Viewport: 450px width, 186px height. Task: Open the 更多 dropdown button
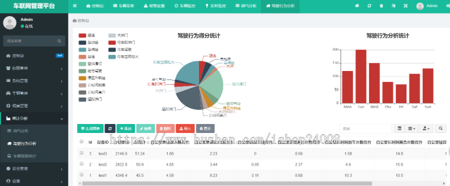tap(205, 128)
